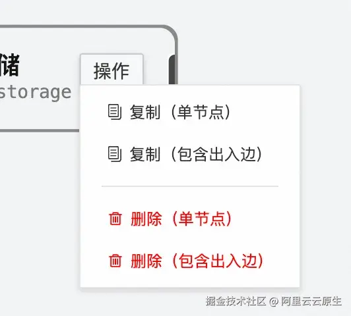This screenshot has height=316, width=351.
Task: Choose 复制（包含出入边） from the menu
Action: (x=196, y=154)
